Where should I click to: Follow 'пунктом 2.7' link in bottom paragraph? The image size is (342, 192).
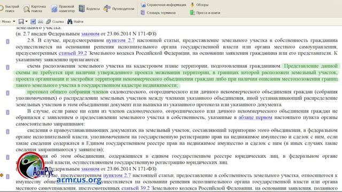117,175
